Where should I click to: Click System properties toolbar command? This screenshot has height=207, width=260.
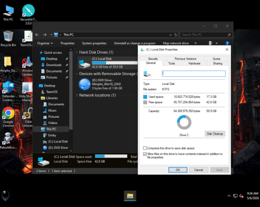[94, 43]
